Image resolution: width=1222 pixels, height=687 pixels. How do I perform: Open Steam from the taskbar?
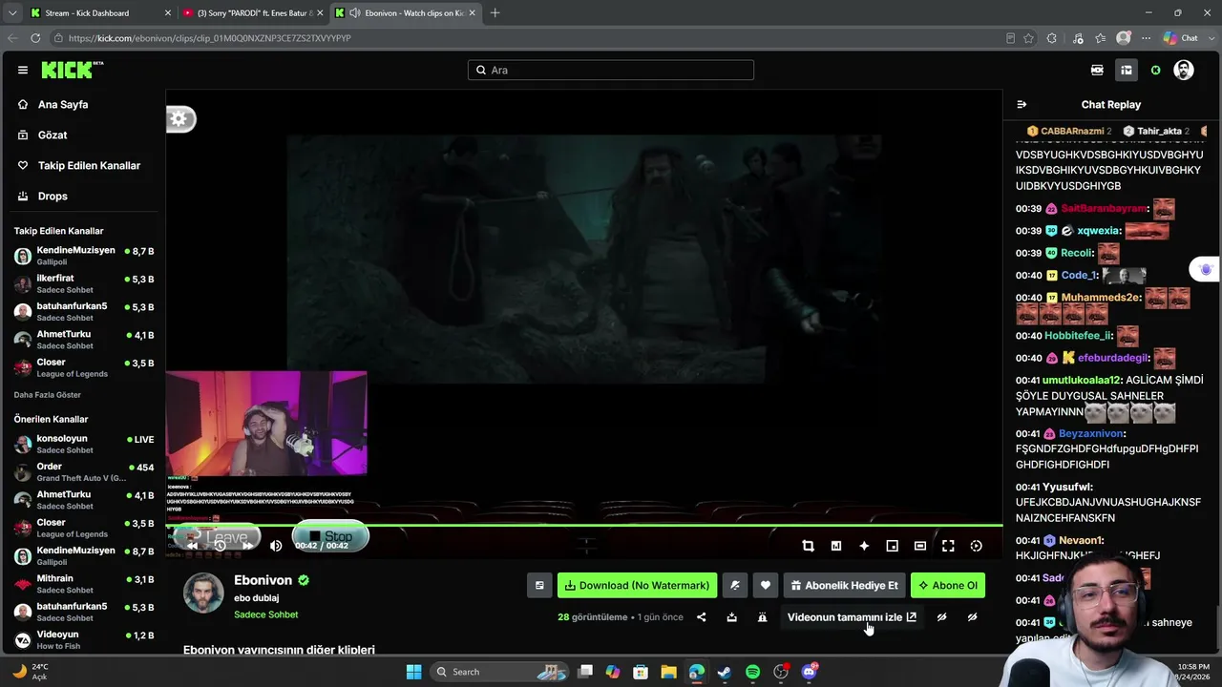point(725,672)
